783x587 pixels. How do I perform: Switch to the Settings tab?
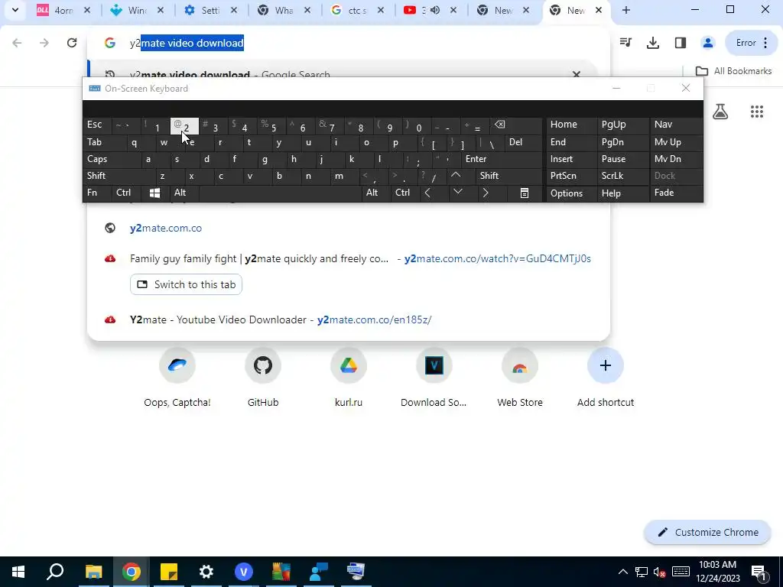coord(210,10)
